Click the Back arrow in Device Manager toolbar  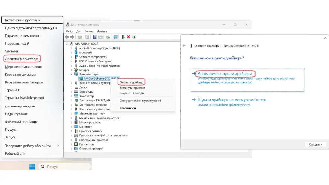(67, 37)
